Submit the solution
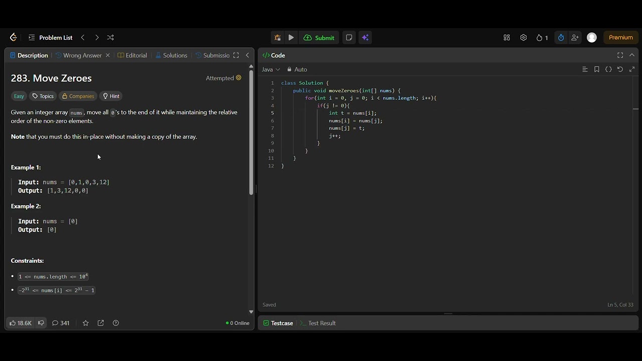The height and width of the screenshot is (361, 642). tap(319, 38)
